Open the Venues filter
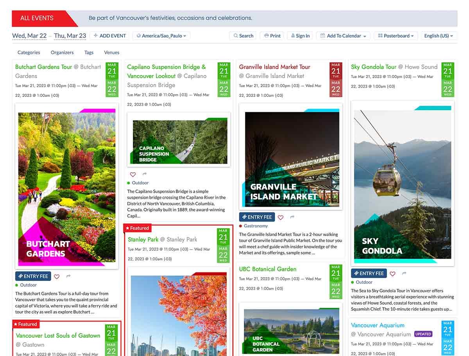The height and width of the screenshot is (356, 469). click(112, 52)
